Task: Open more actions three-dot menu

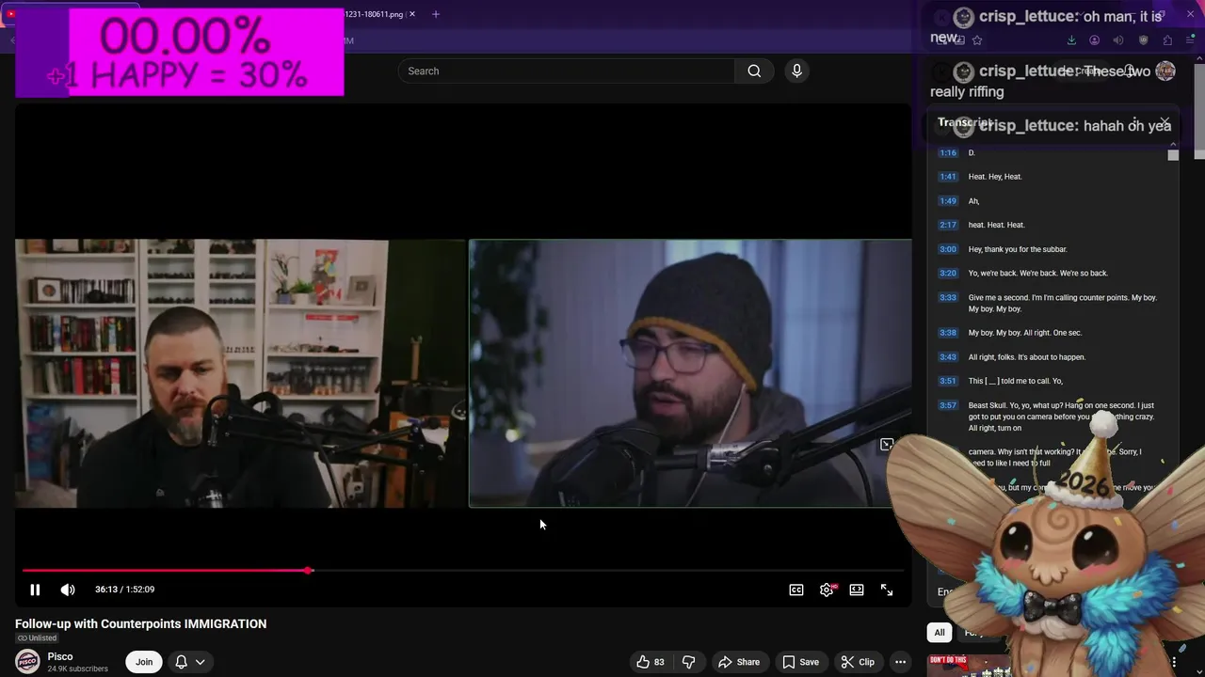Action: pos(900,662)
